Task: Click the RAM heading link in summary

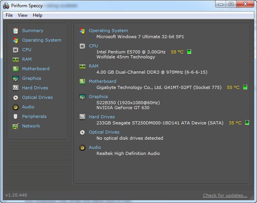Action: (x=93, y=66)
